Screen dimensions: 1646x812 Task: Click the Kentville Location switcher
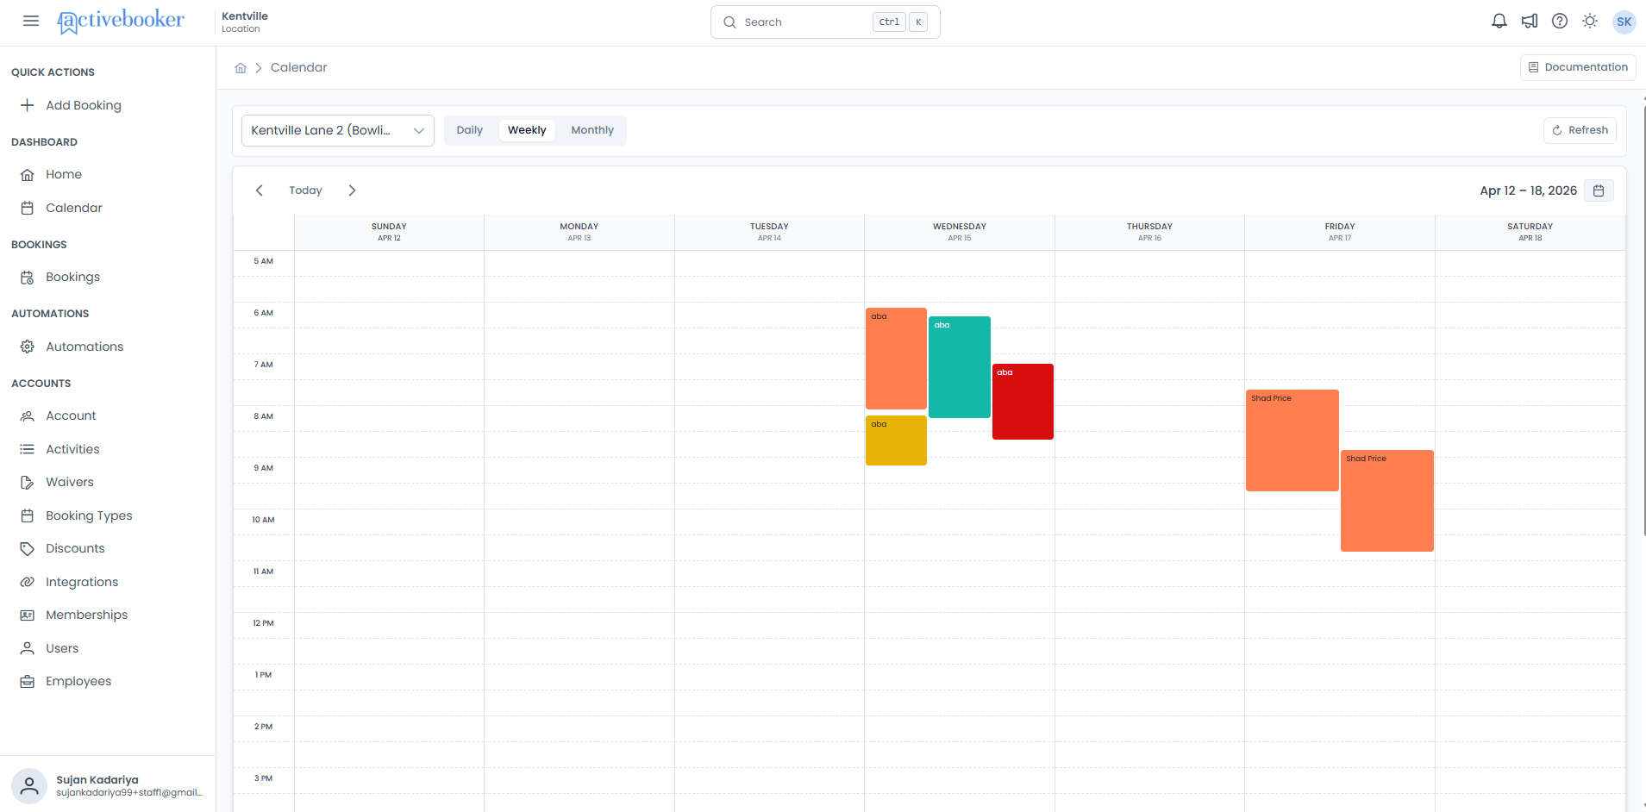coord(245,22)
